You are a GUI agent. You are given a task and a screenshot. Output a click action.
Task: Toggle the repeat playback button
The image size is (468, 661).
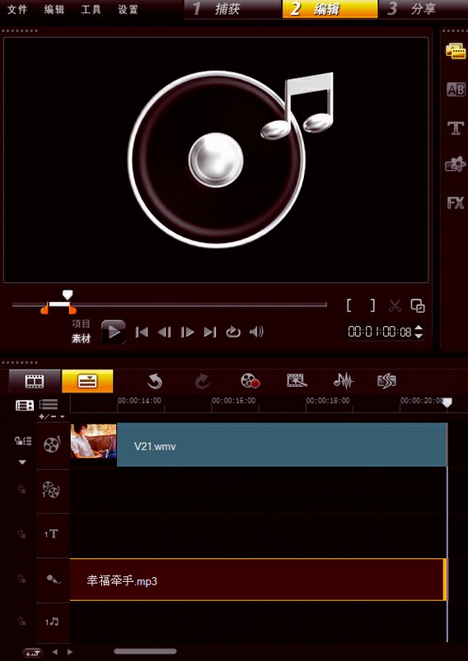pos(233,333)
